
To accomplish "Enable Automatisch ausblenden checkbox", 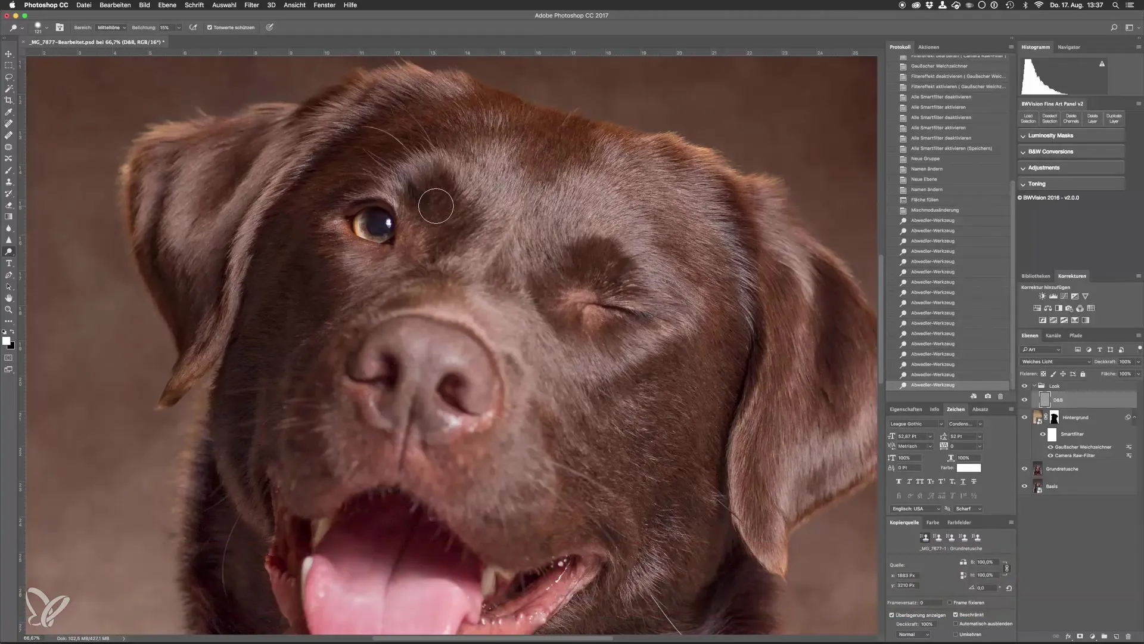I will [x=955, y=624].
